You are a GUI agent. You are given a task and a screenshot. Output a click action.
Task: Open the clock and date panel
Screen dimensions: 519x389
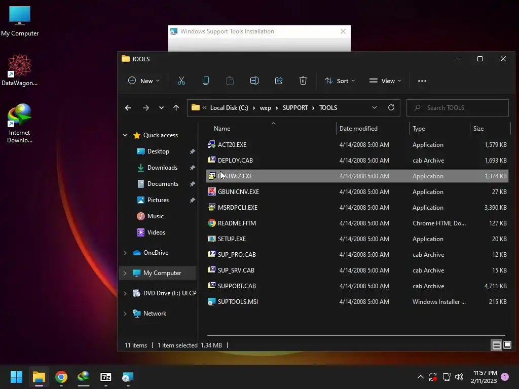tap(484, 377)
